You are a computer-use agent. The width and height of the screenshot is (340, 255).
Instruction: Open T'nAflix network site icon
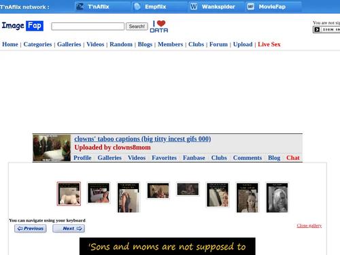click(80, 7)
